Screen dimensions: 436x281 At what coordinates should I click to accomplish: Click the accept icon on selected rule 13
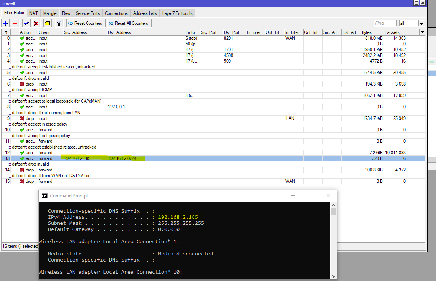coord(22,158)
